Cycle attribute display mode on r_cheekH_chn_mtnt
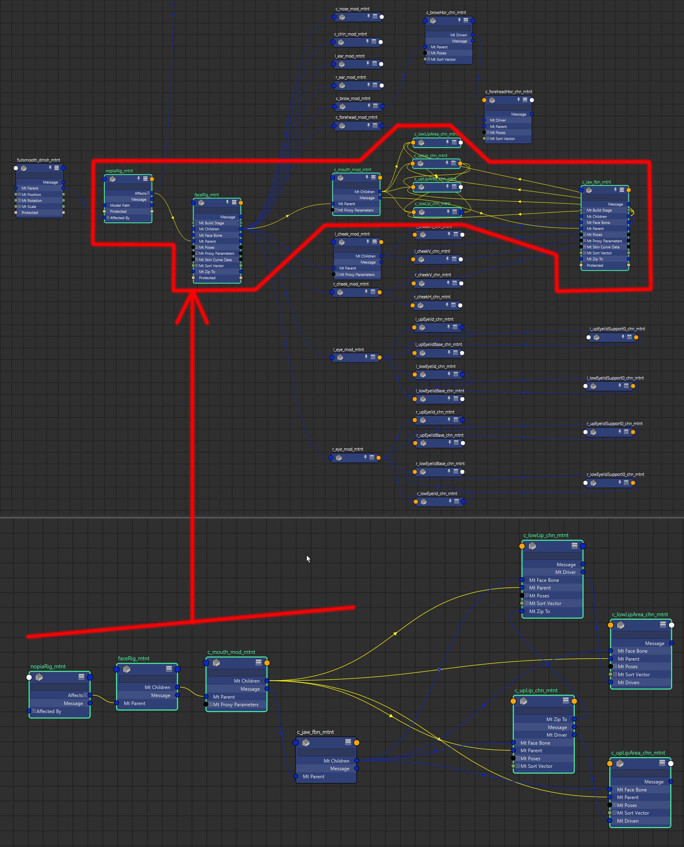Image resolution: width=684 pixels, height=847 pixels. coord(453,305)
